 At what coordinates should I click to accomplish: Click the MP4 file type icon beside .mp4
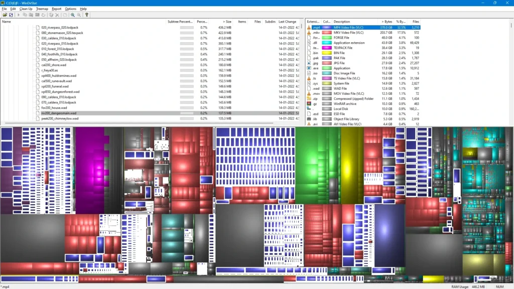coord(309,27)
